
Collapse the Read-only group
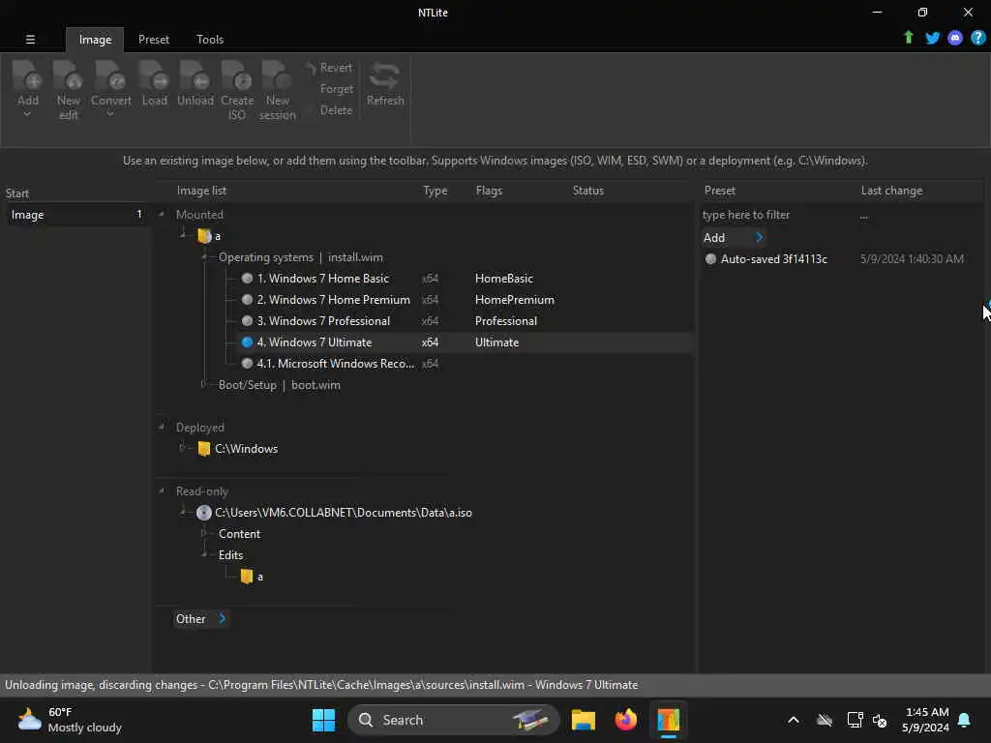(162, 490)
